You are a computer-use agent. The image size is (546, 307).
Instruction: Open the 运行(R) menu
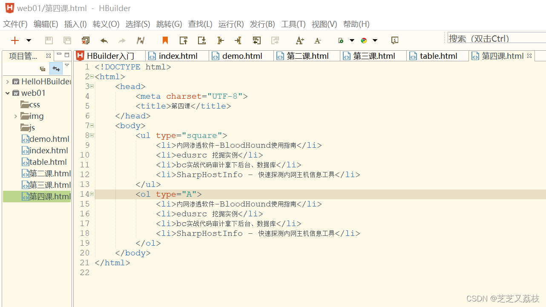coord(231,24)
